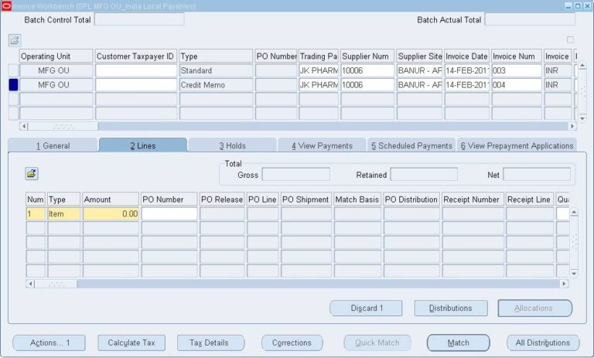Click invoice table scroll right arrow

click(x=572, y=126)
